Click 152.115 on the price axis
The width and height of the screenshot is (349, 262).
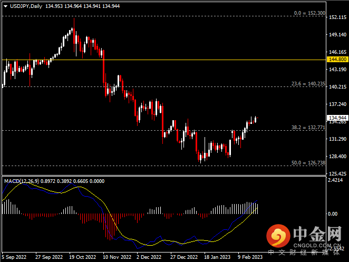336,17
